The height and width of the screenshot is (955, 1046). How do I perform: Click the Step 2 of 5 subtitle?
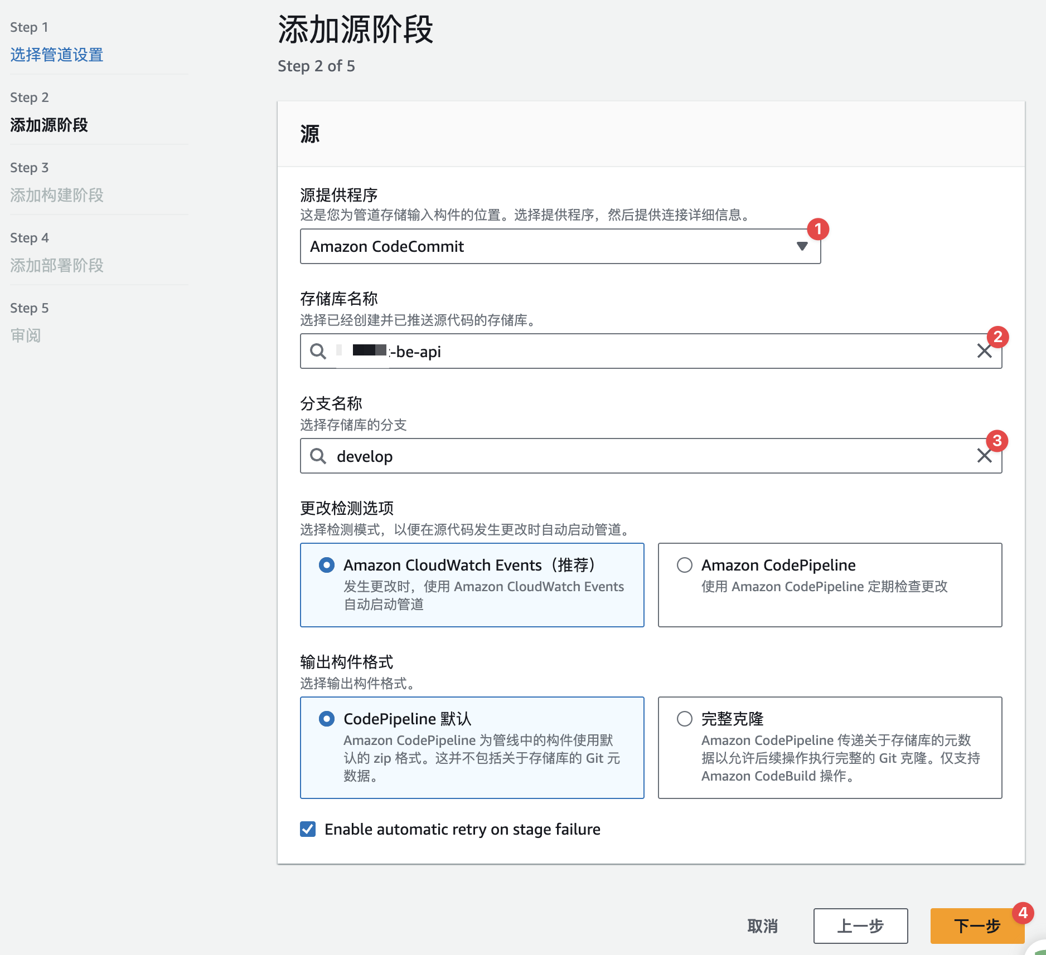click(x=316, y=66)
